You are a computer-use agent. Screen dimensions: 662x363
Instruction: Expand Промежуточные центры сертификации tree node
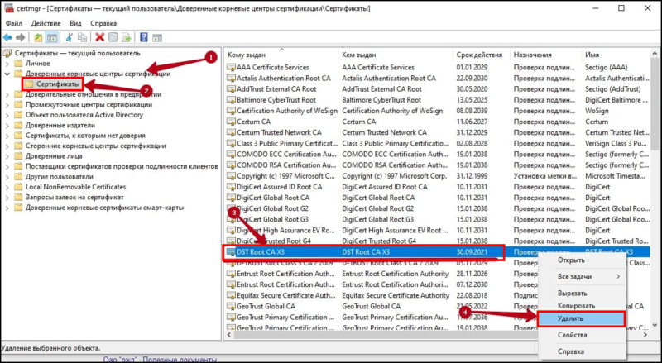pos(8,104)
